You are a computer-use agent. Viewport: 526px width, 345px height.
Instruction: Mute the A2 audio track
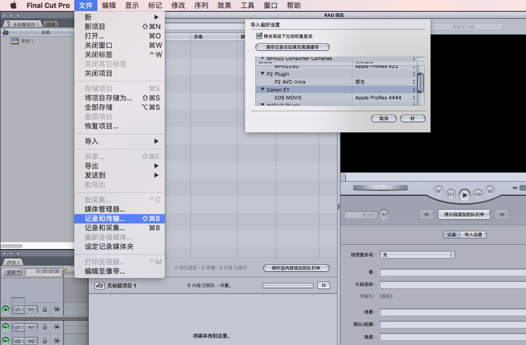(x=5, y=341)
